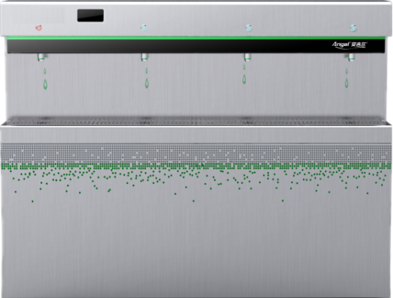The width and height of the screenshot is (393, 298).
Task: Select the faucet below the red button
Action: [41, 57]
